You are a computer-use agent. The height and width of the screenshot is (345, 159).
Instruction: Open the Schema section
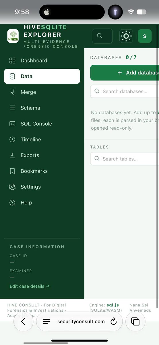click(42, 108)
